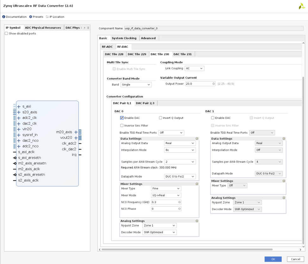308x264 pixels.
Task: Click the reset icon on Data Settings header
Action: coord(197,138)
